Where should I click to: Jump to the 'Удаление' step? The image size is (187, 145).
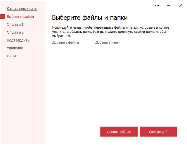pyautogui.click(x=15, y=48)
